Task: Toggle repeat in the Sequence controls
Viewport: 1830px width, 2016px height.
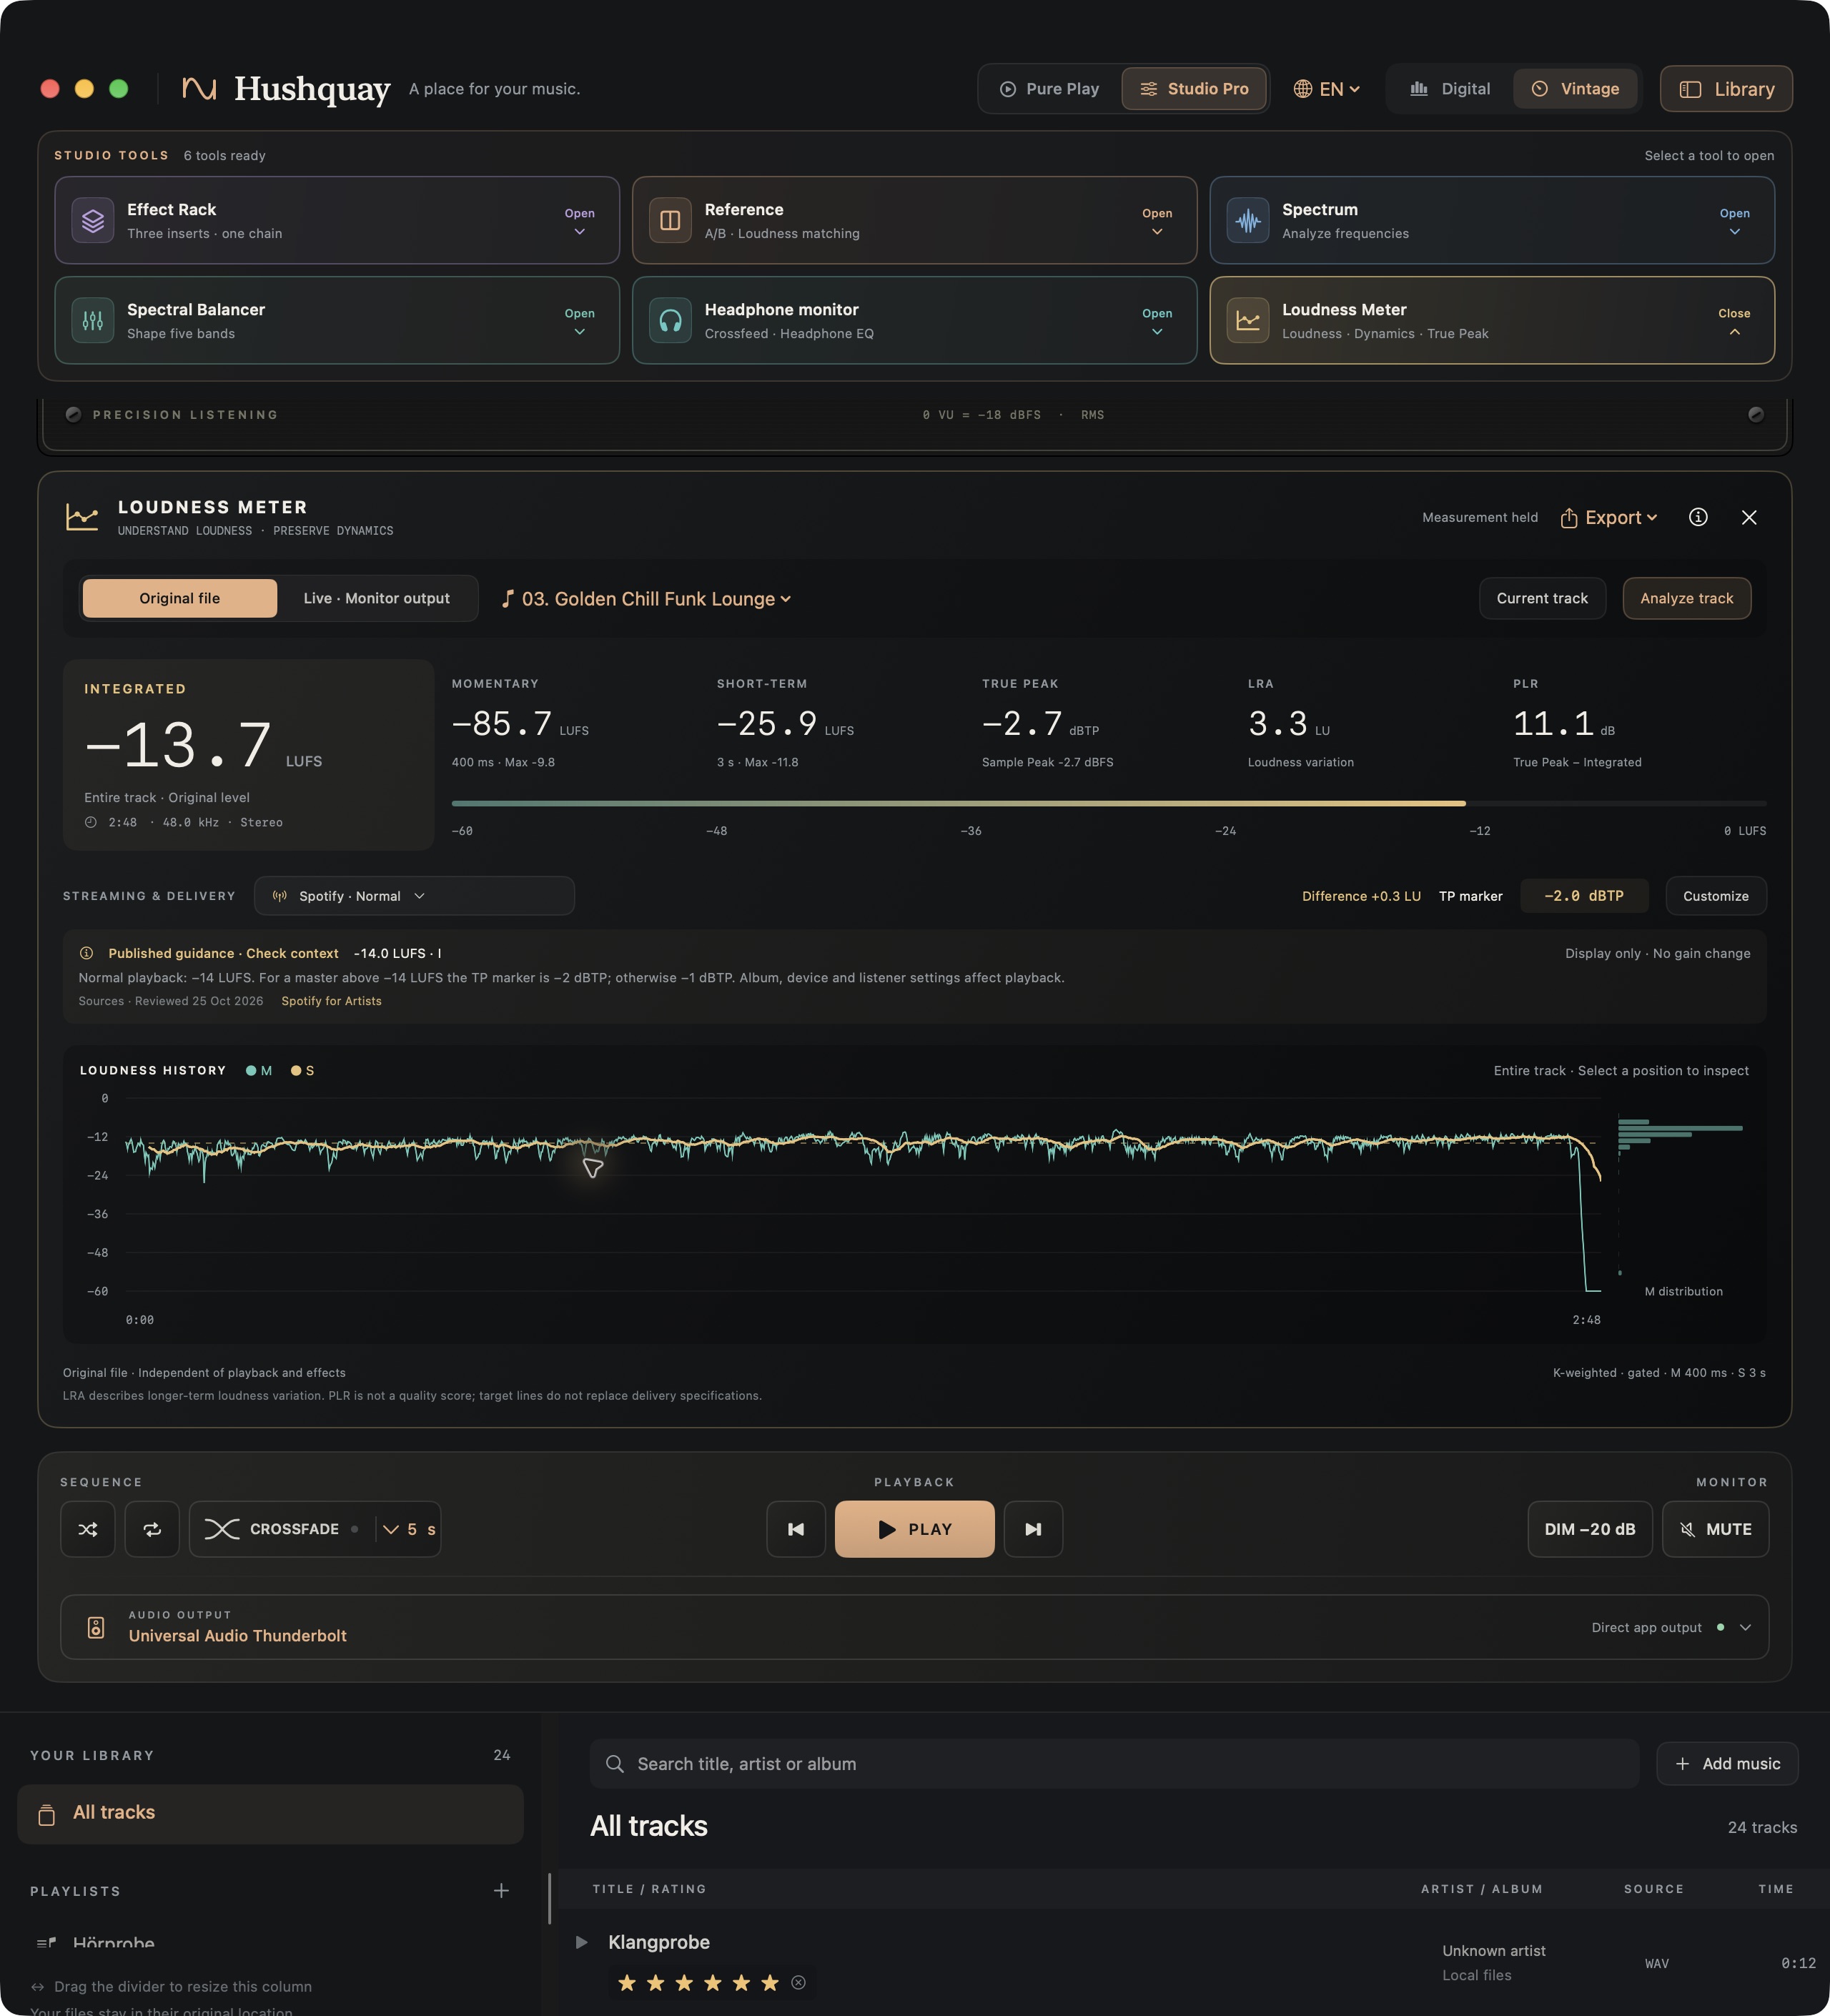Action: pyautogui.click(x=152, y=1529)
